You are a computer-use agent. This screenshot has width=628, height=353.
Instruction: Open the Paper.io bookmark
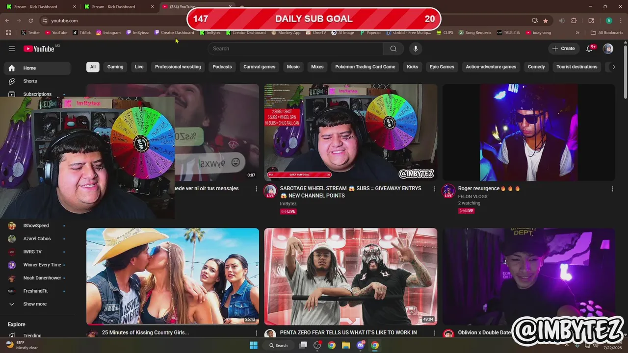point(369,33)
